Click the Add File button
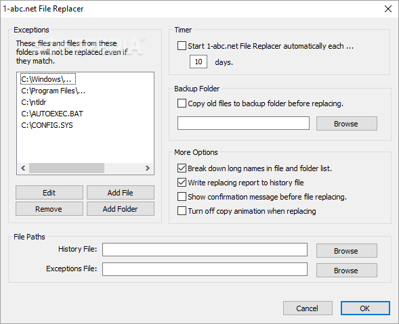 pos(121,193)
